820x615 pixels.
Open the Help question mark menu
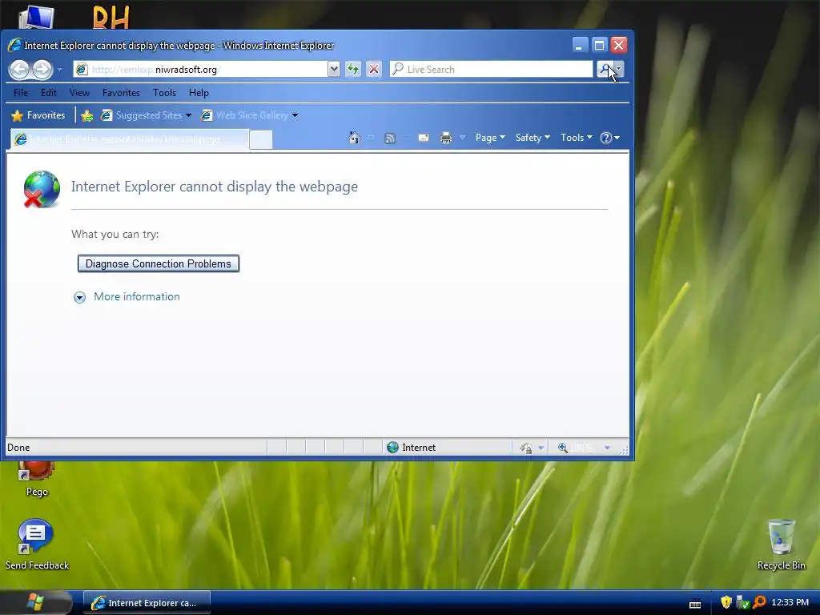609,138
